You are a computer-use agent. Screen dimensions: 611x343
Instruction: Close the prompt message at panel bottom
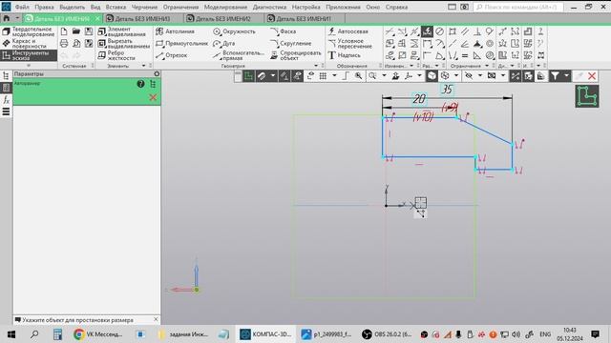[x=156, y=319]
